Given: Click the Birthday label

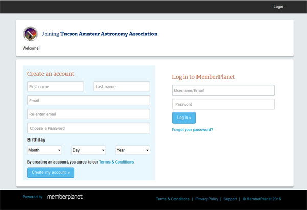Looking at the screenshot, I should click(36, 139).
